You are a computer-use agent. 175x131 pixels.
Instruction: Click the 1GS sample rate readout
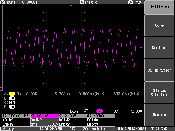(73, 129)
